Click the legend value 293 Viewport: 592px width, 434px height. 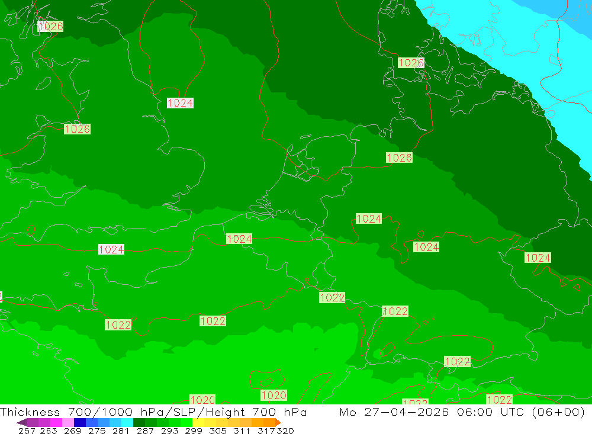[169, 430]
